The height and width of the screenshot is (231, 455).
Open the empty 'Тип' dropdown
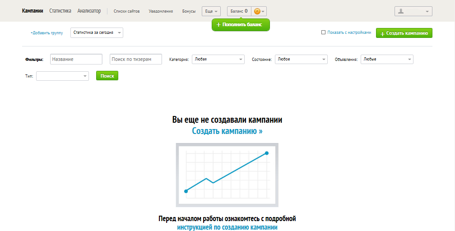pos(62,76)
